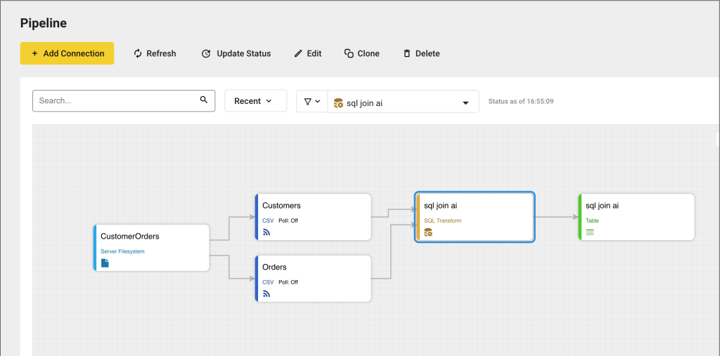The image size is (720, 356).
Task: Click the Add Connection button
Action: pyautogui.click(x=67, y=53)
